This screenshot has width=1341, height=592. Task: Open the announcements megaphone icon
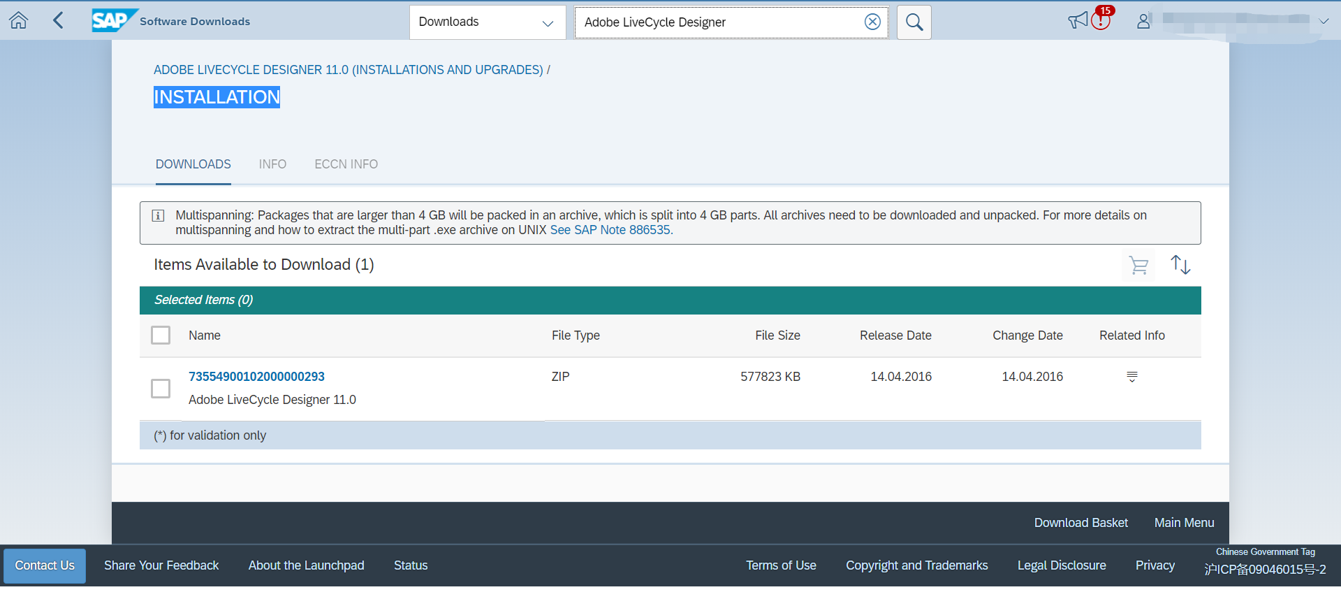click(1078, 21)
